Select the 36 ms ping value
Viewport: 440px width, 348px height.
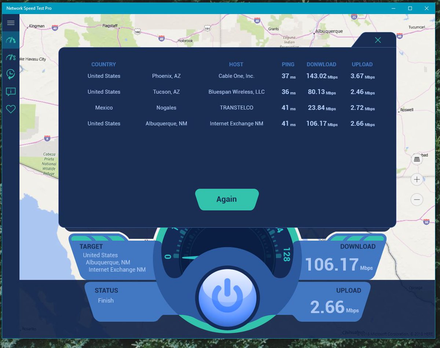(x=289, y=92)
